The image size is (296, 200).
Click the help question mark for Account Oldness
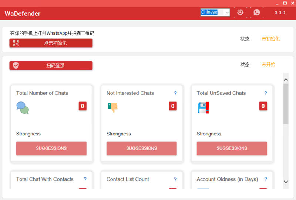coord(266,179)
